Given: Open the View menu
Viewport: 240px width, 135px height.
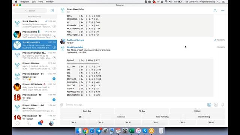Looking at the screenshot, I should coord(40,1).
